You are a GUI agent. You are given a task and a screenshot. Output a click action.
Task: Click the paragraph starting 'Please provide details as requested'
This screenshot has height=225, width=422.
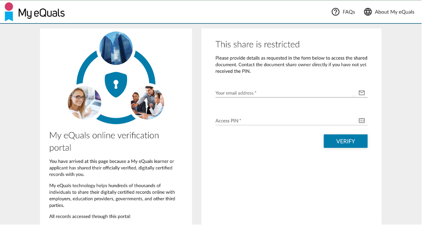coord(291,64)
